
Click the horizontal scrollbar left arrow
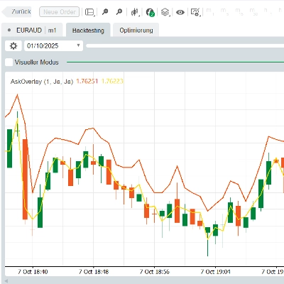click(6, 281)
